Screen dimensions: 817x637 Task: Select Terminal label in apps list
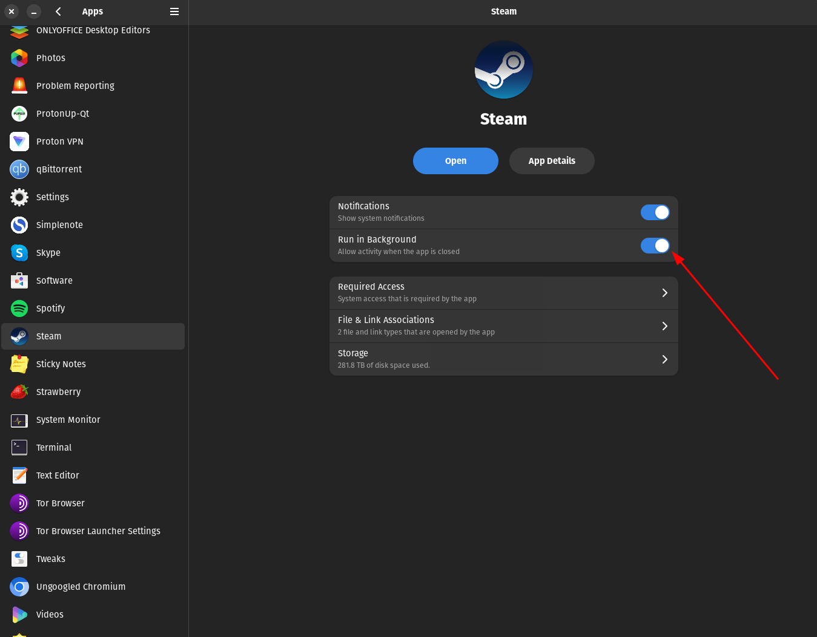coord(54,448)
